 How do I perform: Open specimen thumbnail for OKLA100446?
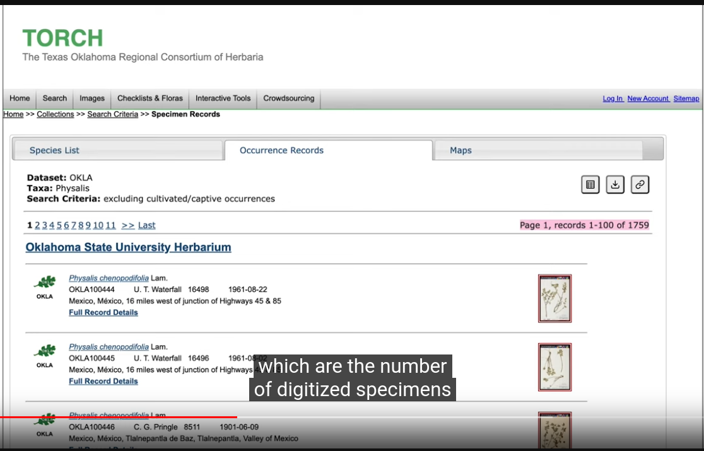coord(554,431)
